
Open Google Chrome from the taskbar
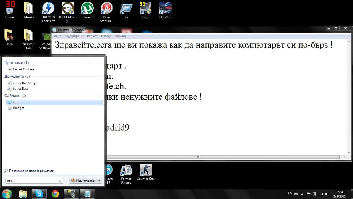55,194
